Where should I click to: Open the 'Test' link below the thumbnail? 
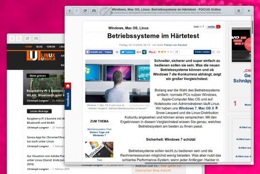[x=99, y=160]
